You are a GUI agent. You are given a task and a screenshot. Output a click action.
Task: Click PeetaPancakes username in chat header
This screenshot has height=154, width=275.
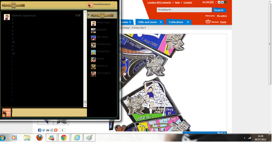[x=102, y=4]
